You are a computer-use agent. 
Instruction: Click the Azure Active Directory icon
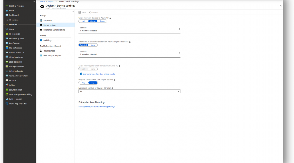7,76
